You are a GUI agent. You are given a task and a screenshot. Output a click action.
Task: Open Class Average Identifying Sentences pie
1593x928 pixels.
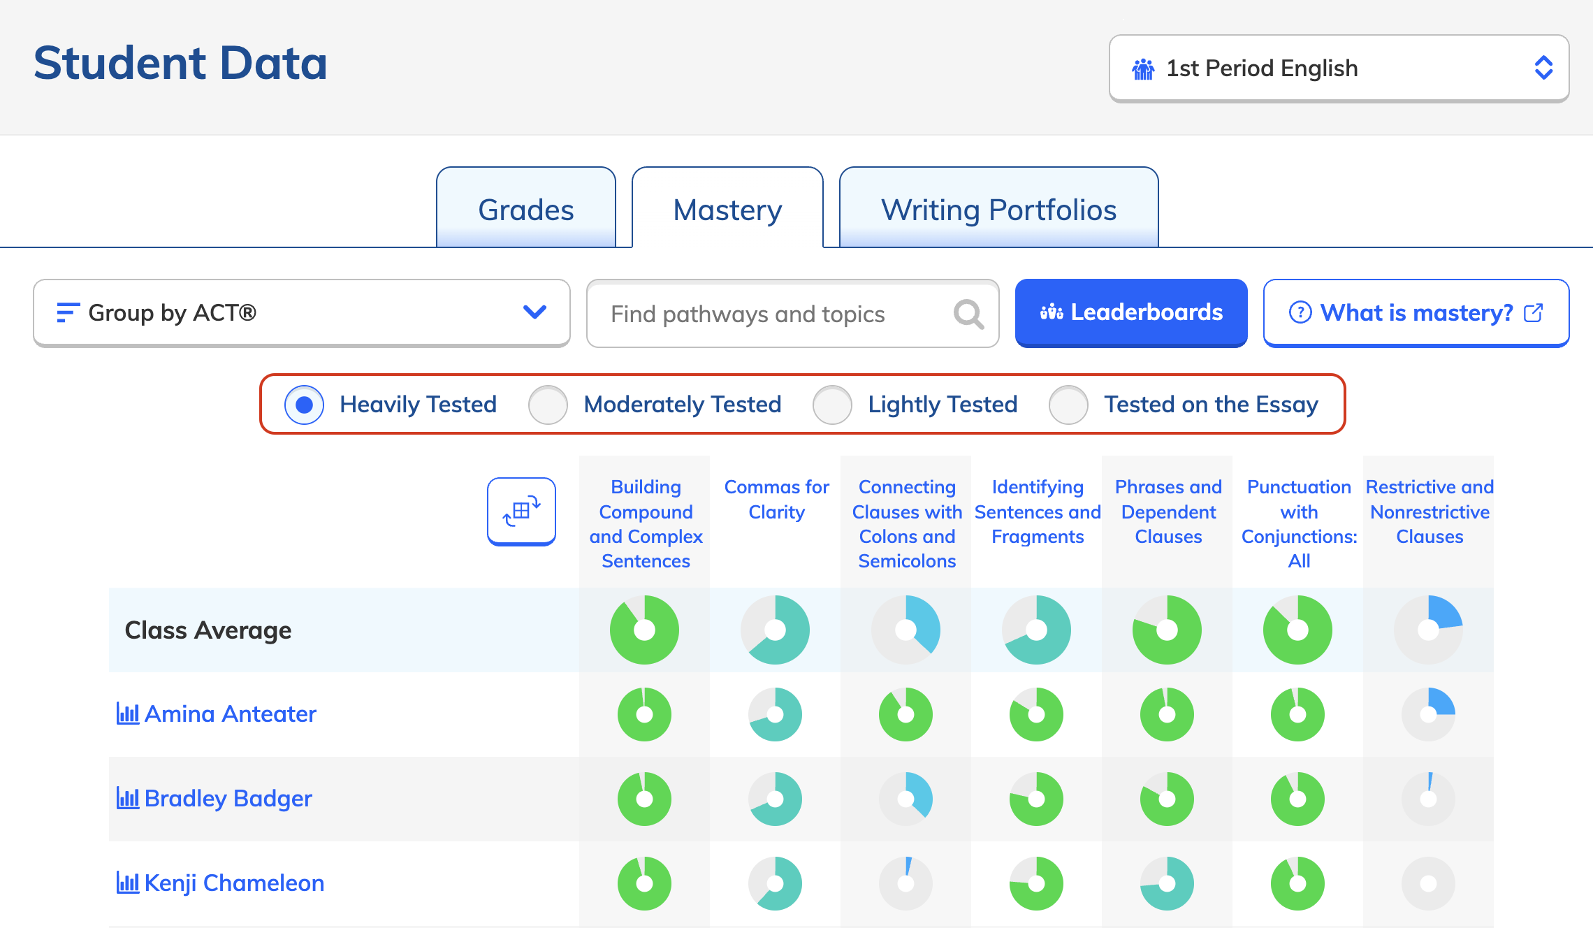pyautogui.click(x=1036, y=630)
